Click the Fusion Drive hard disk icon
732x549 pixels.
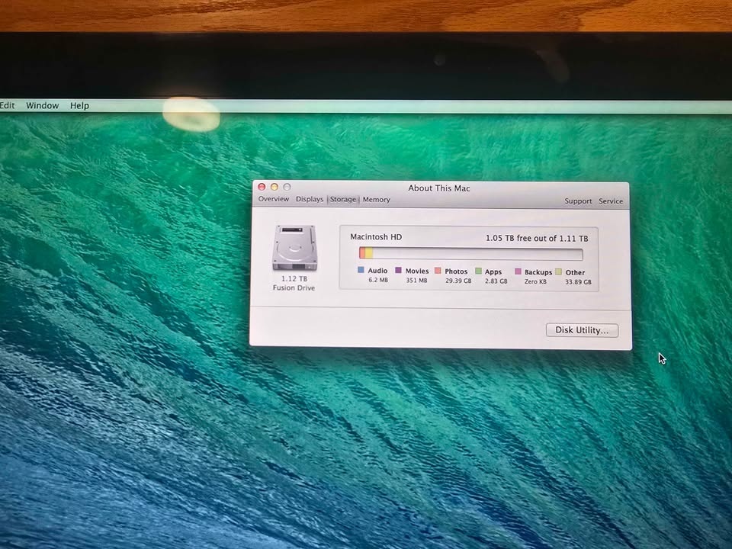pos(294,247)
